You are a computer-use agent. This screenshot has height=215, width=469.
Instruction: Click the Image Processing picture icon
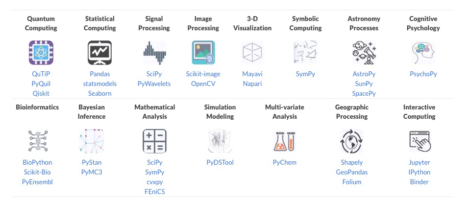pos(203,53)
